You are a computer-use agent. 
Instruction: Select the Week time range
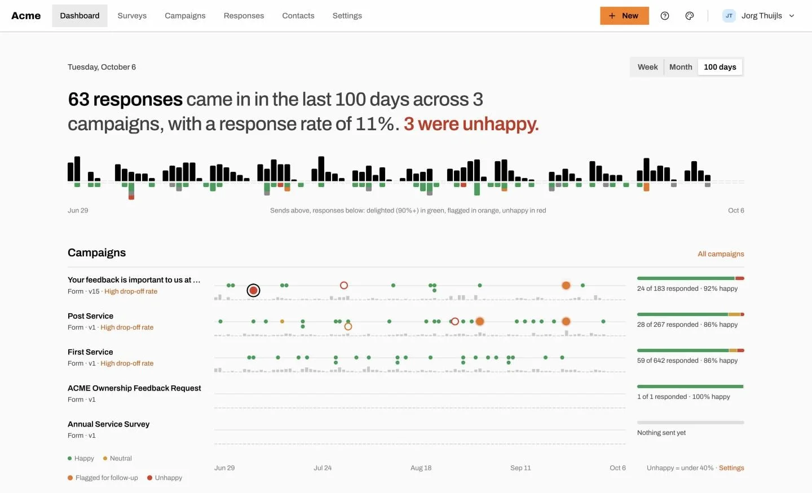[x=647, y=67]
